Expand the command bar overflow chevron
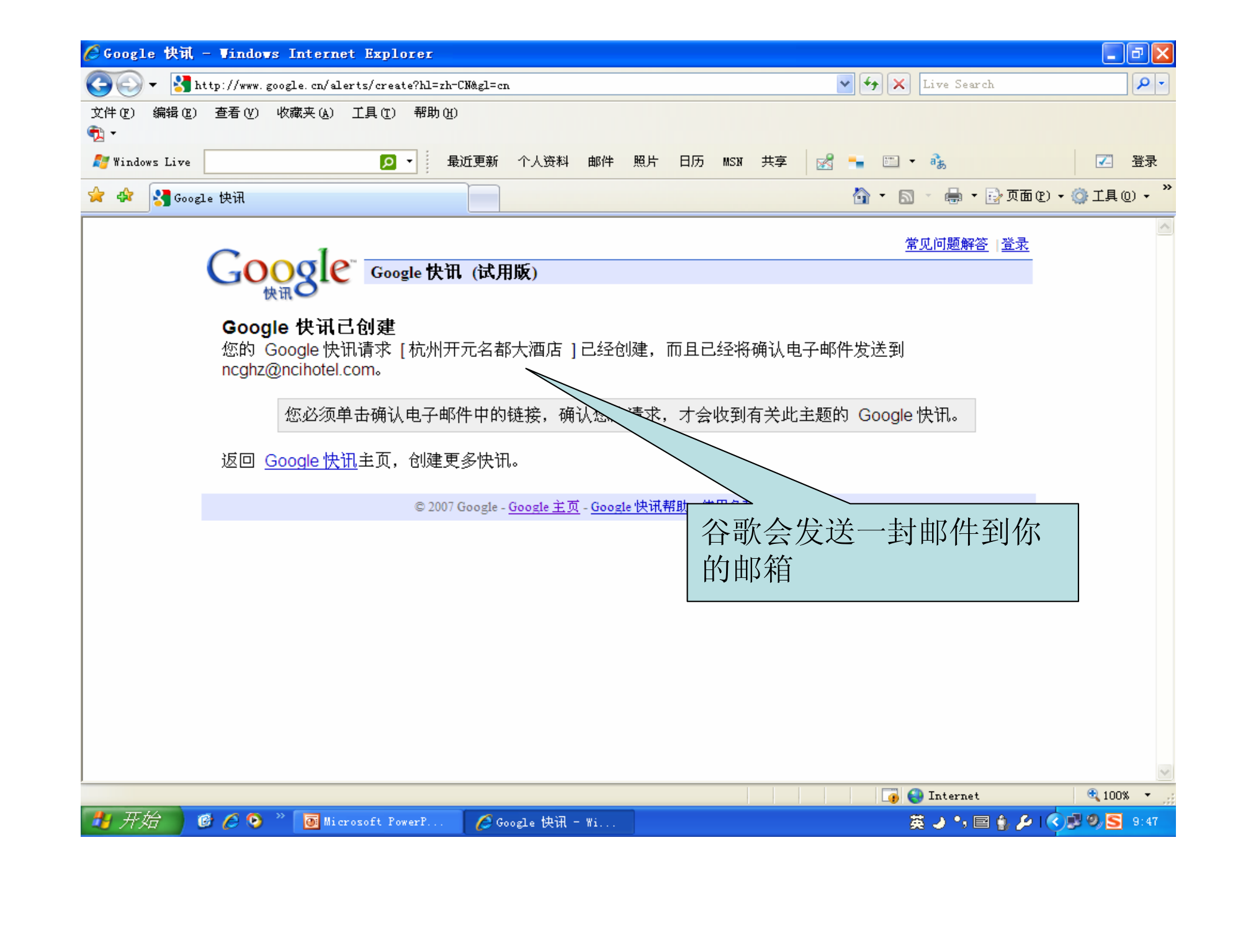 point(1167,187)
